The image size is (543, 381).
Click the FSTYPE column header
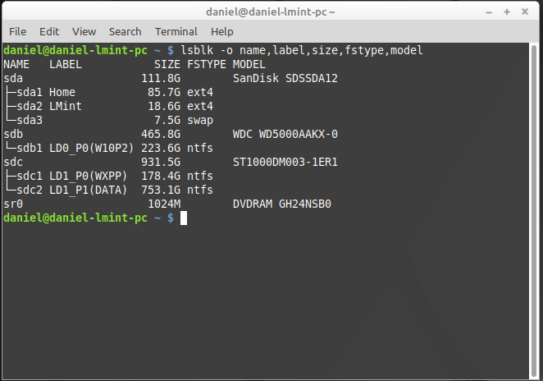click(x=207, y=65)
